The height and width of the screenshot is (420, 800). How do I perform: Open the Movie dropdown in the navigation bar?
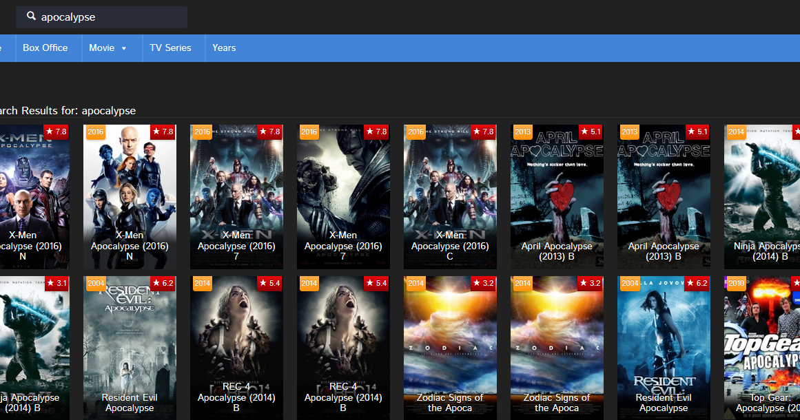coord(107,48)
